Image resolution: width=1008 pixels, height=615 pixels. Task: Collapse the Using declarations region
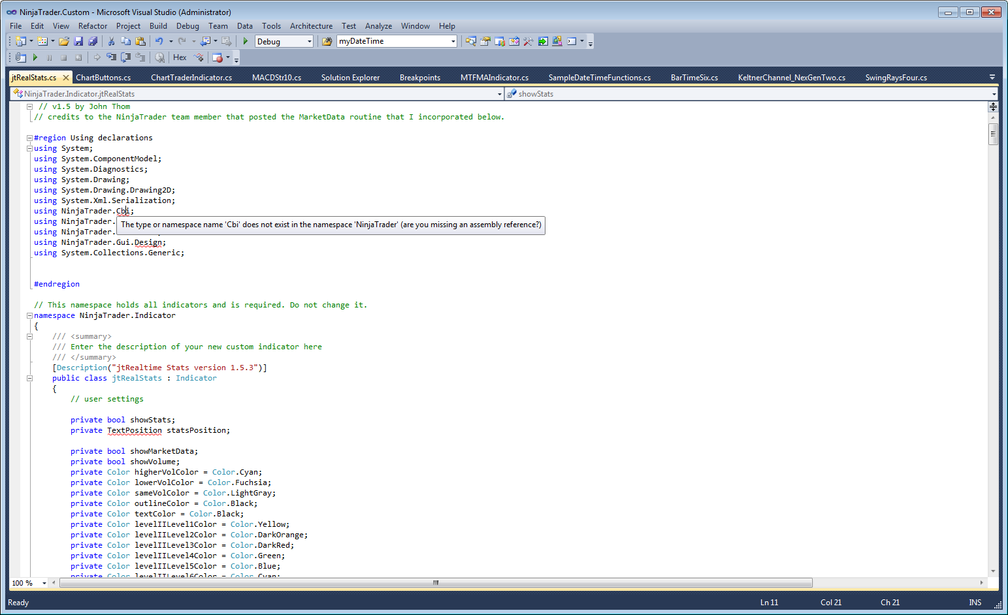(29, 138)
